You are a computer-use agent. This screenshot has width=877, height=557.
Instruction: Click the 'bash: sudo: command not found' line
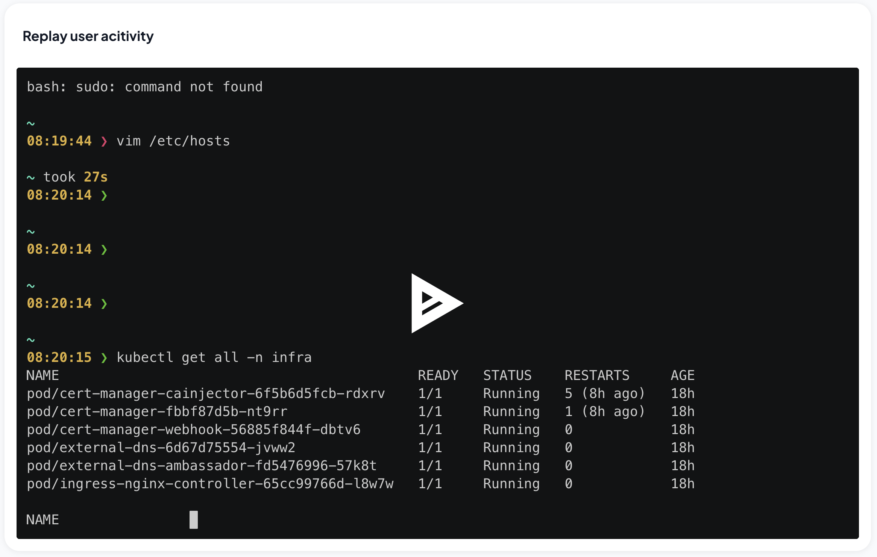[x=145, y=87]
